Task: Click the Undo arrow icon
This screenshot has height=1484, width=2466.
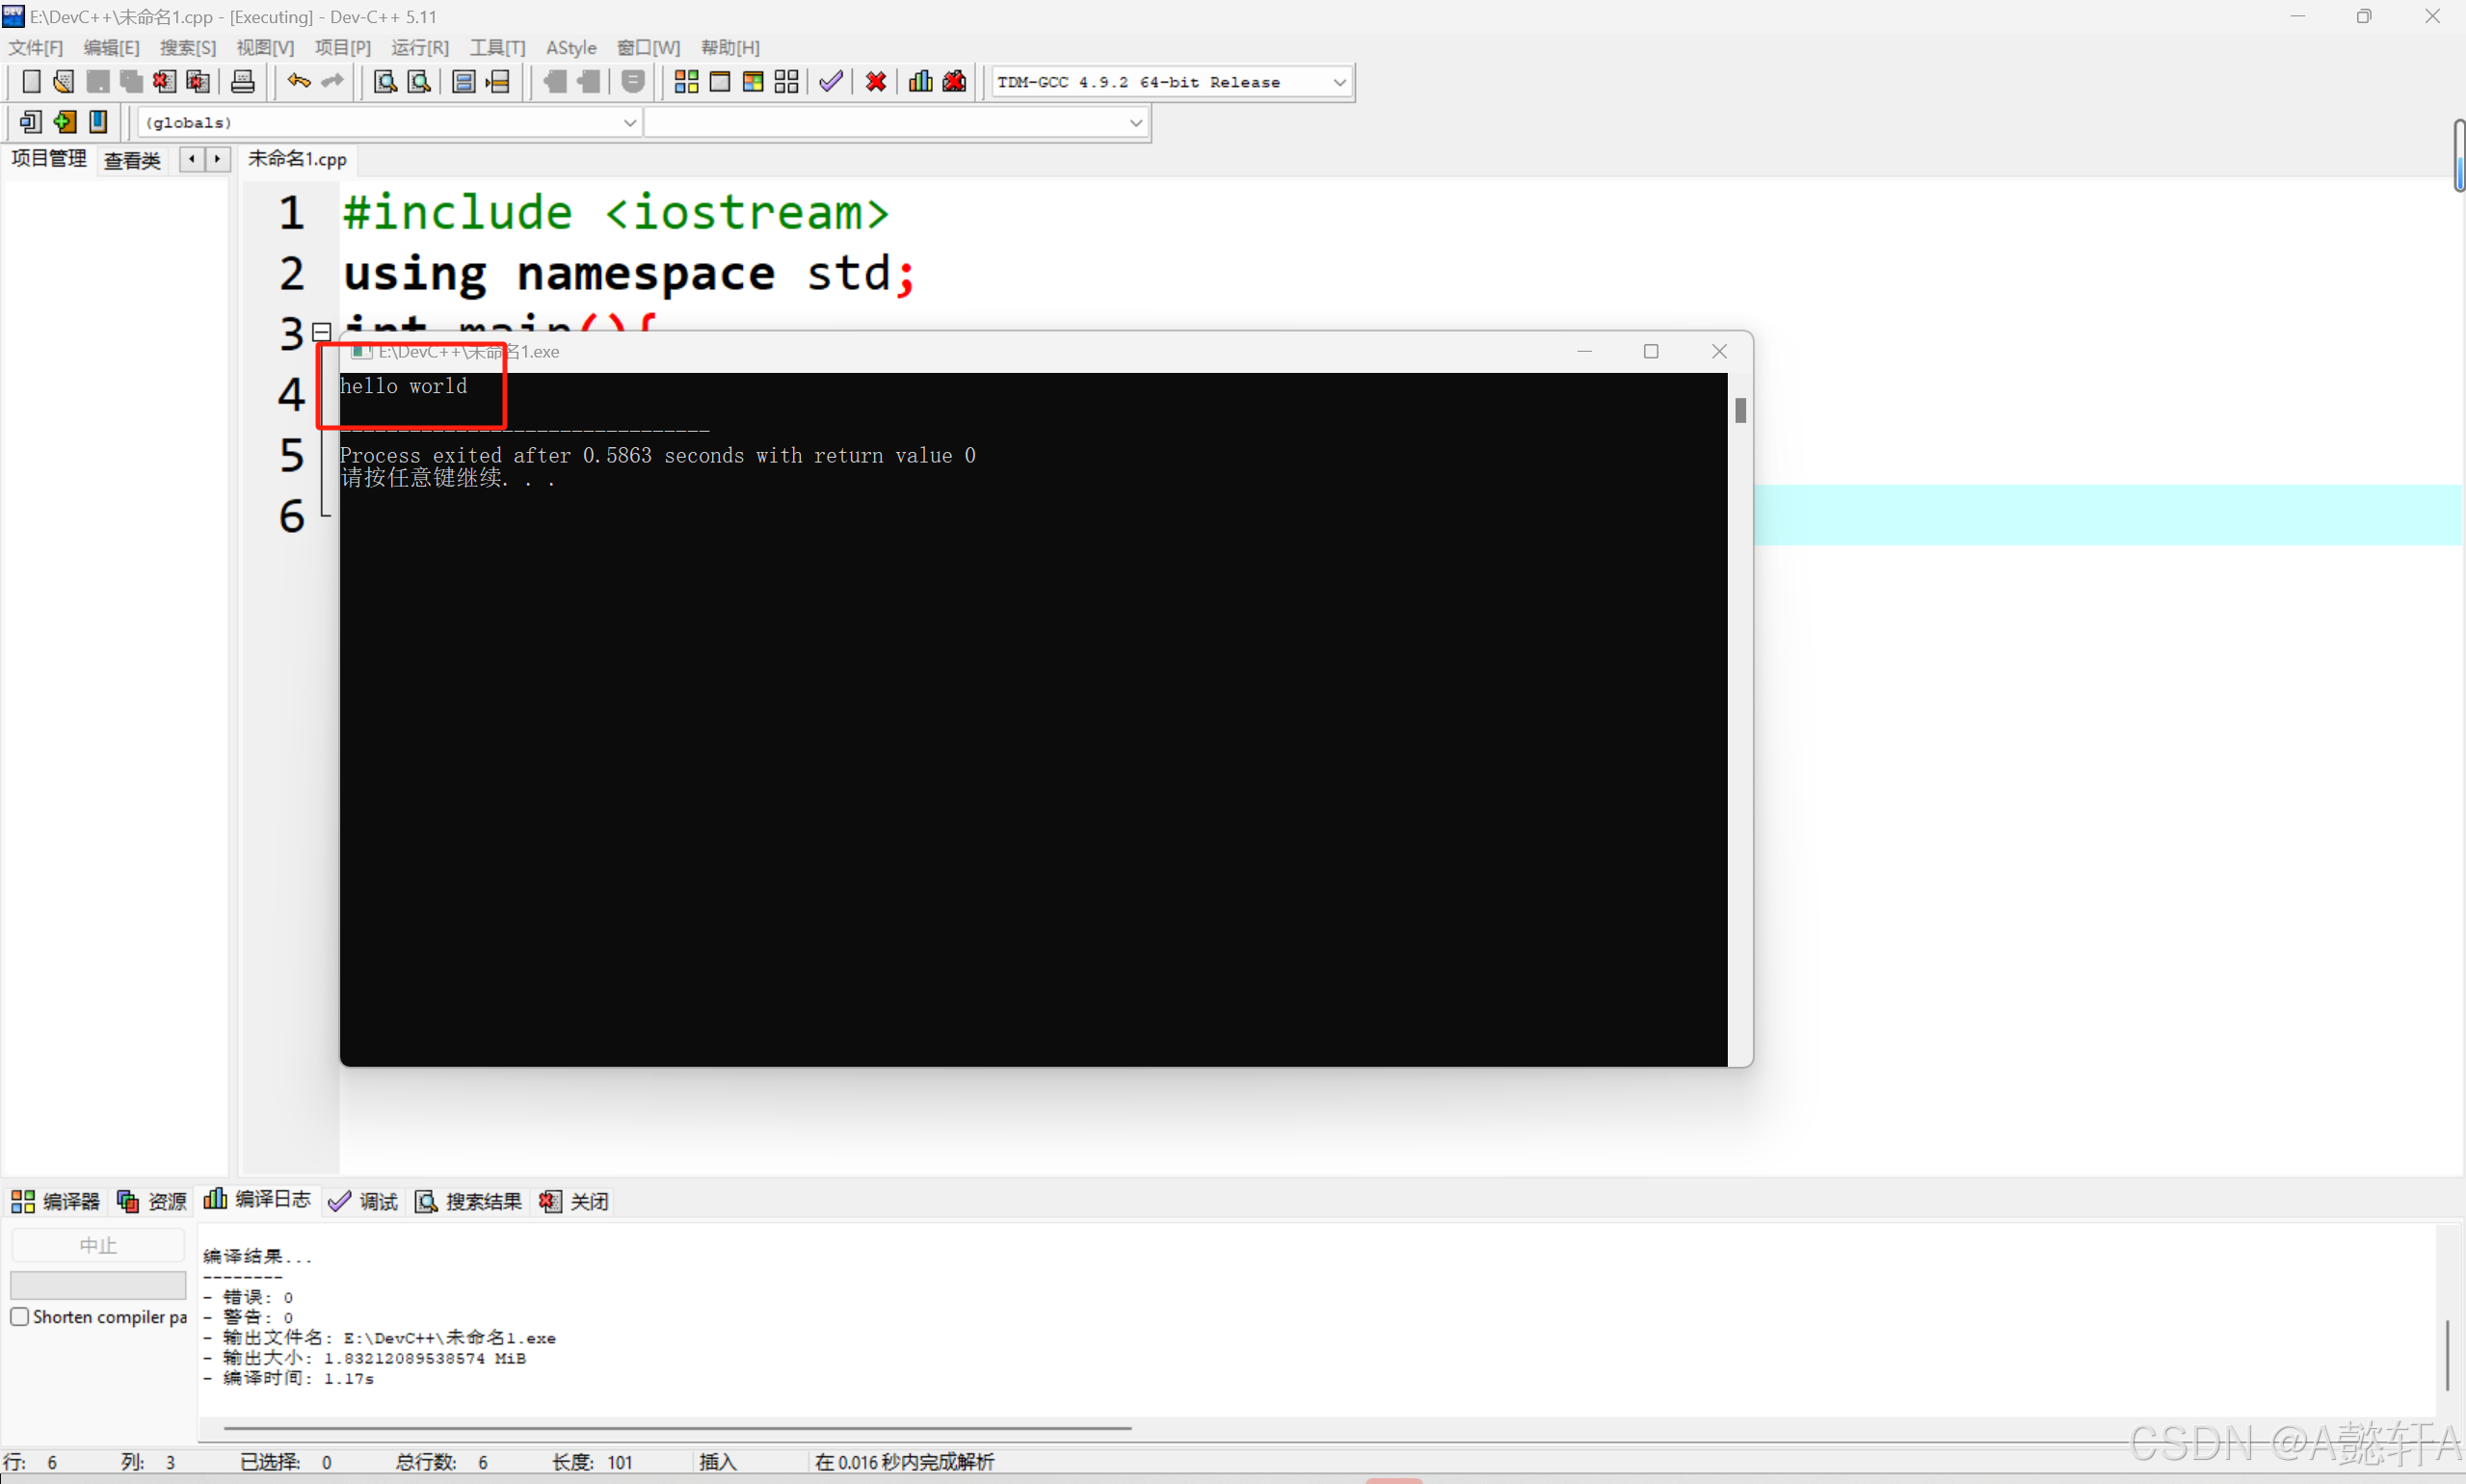Action: coord(298,82)
